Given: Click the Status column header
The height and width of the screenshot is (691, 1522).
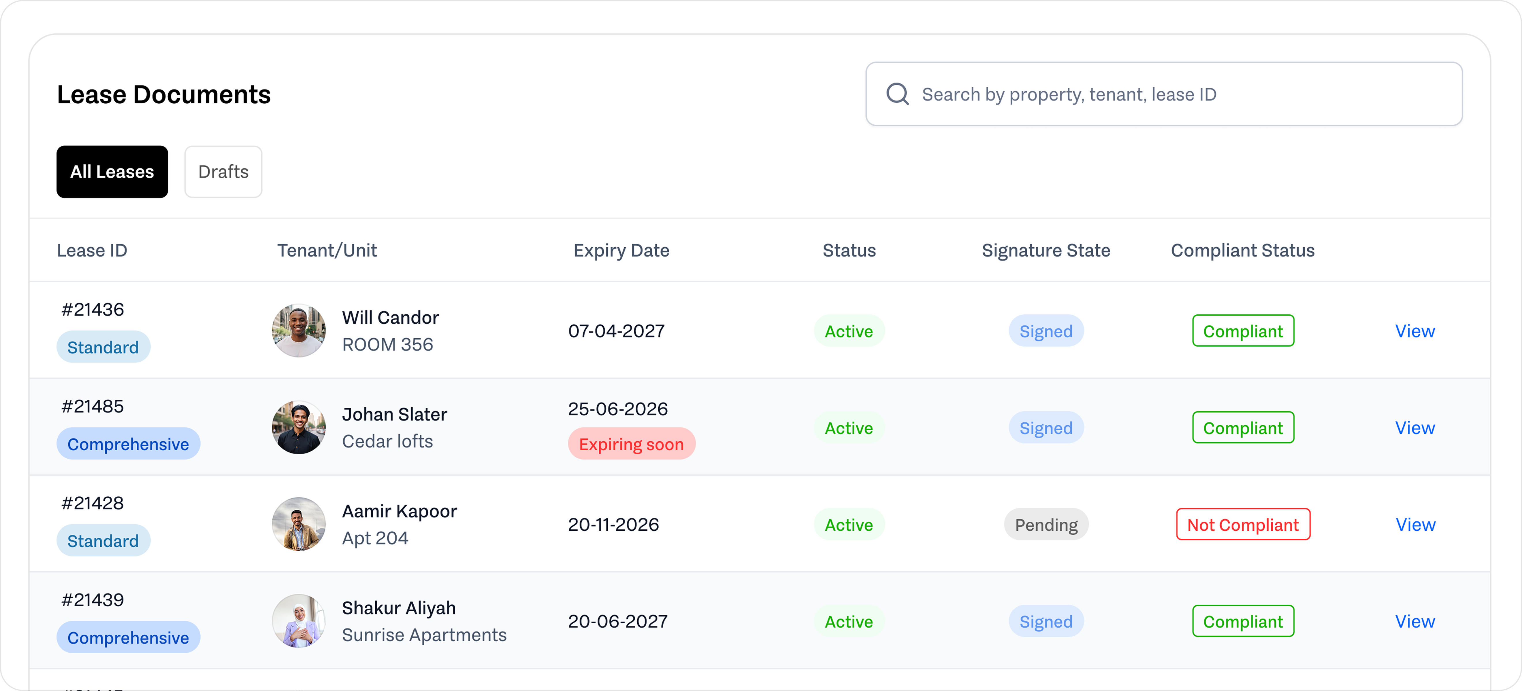Looking at the screenshot, I should point(849,250).
